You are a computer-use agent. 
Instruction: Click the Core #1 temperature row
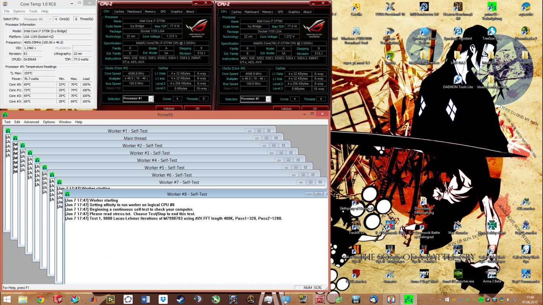click(48, 90)
